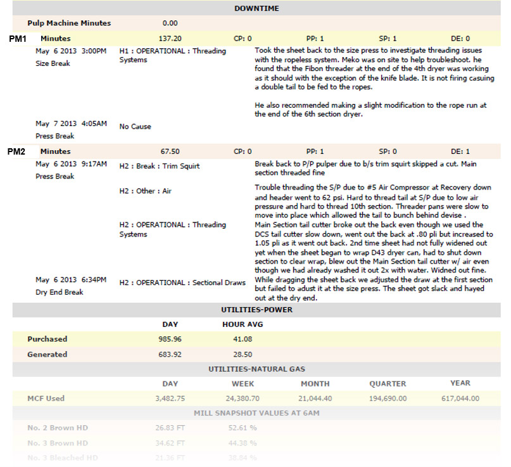Select the No. 2 Brown HD row
511x467 pixels.
pyautogui.click(x=256, y=428)
